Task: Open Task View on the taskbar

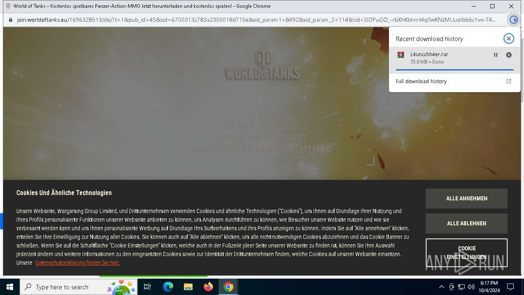Action: tap(147, 287)
